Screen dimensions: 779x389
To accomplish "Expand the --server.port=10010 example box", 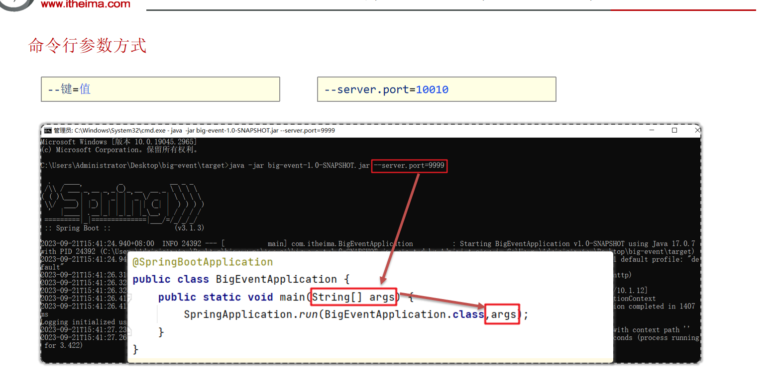I will [x=437, y=89].
